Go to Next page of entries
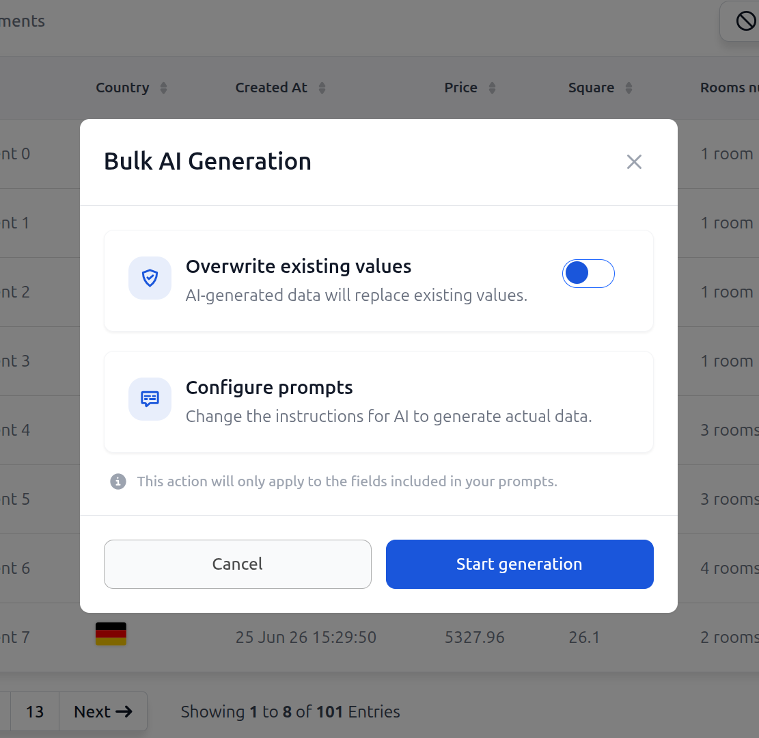Image resolution: width=759 pixels, height=738 pixels. 102,711
